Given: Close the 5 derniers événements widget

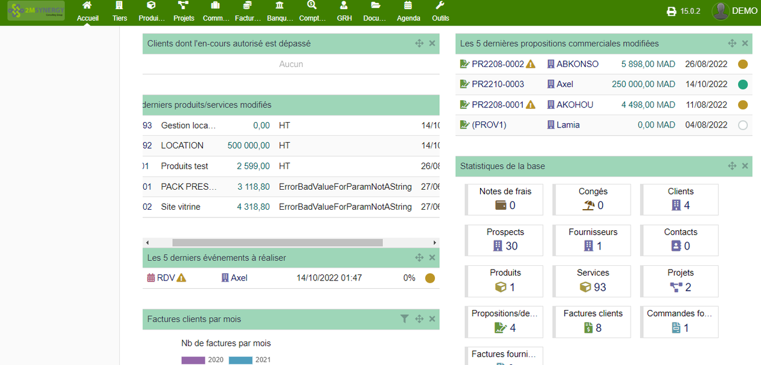Looking at the screenshot, I should click(x=432, y=257).
